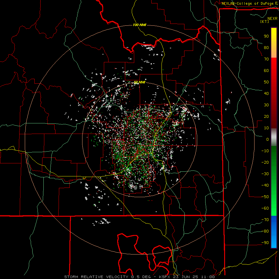The width and height of the screenshot is (279, 279).
Task: Click "0.5 DEG" in the bottom caption
Action: (x=141, y=277)
